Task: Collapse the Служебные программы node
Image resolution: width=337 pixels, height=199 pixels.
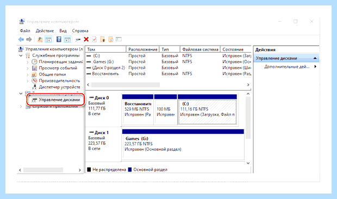Action: [21, 56]
